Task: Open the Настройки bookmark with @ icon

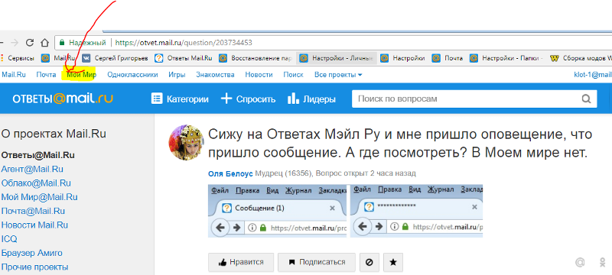Action: coord(403,58)
